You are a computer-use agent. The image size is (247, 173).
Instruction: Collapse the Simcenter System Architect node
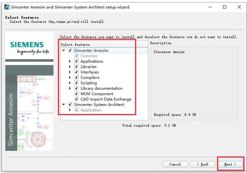(x=64, y=104)
